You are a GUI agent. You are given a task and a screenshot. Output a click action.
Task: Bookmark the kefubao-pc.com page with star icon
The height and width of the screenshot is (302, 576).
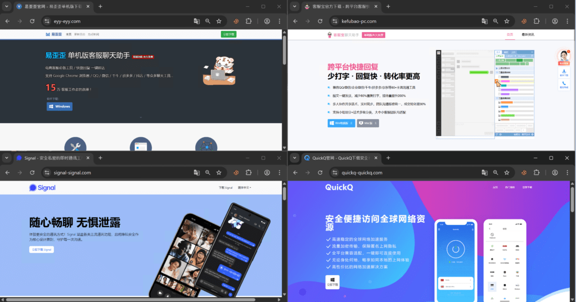pyautogui.click(x=507, y=21)
